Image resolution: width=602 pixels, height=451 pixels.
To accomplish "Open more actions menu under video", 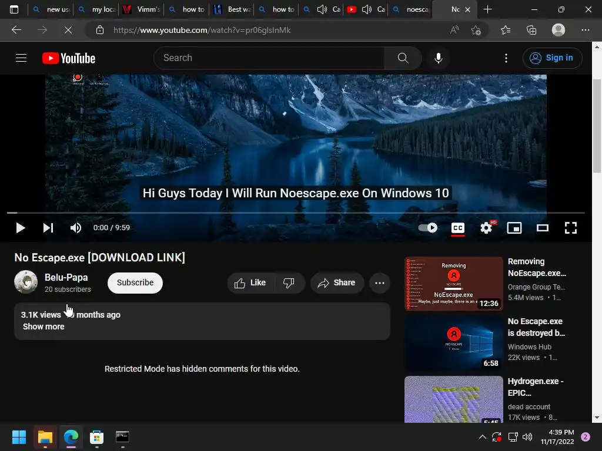I will [380, 283].
